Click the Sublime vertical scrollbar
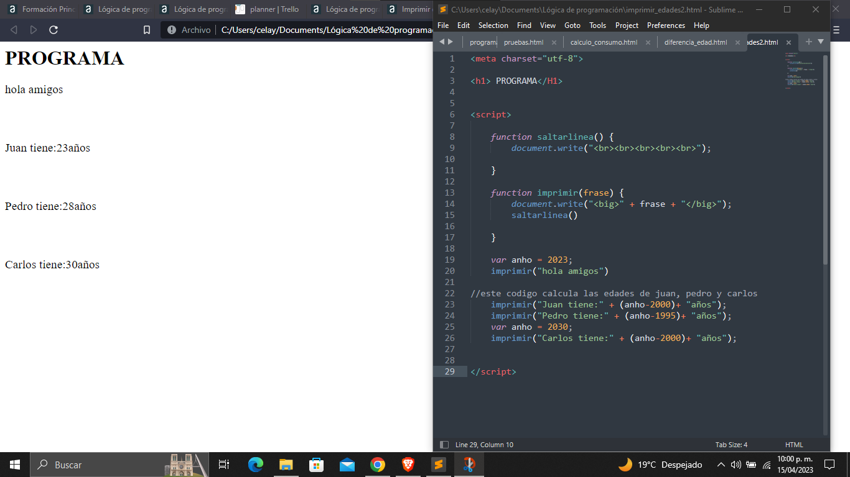 tap(826, 160)
